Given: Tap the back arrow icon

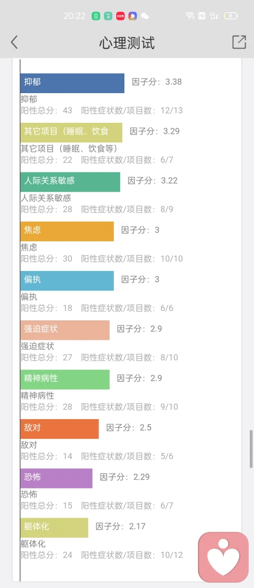Looking at the screenshot, I should (x=14, y=42).
